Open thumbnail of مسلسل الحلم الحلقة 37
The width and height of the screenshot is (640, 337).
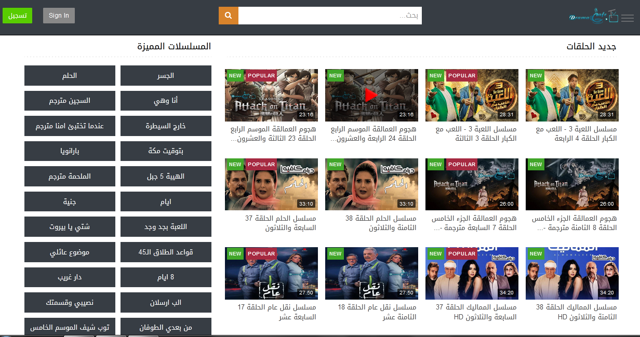click(x=271, y=184)
